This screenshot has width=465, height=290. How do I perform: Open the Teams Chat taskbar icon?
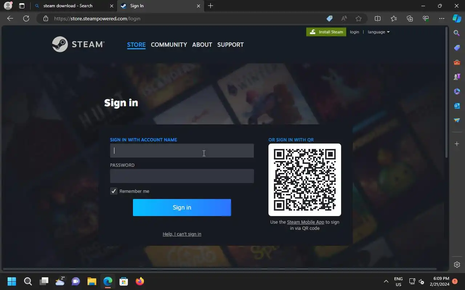(x=76, y=281)
